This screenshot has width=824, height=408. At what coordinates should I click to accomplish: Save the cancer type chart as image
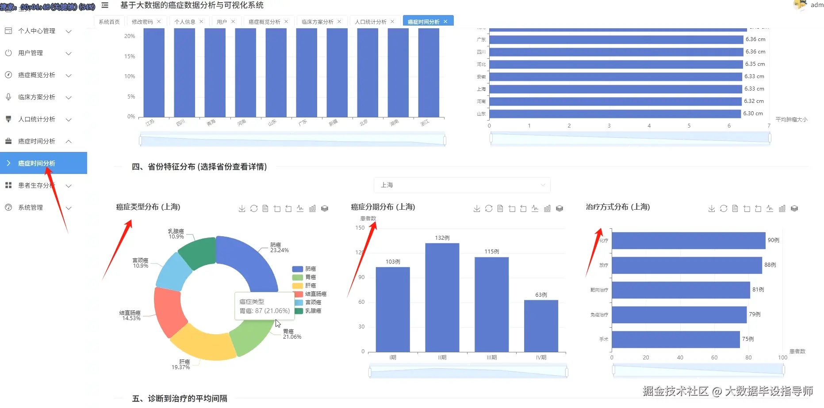pos(242,208)
